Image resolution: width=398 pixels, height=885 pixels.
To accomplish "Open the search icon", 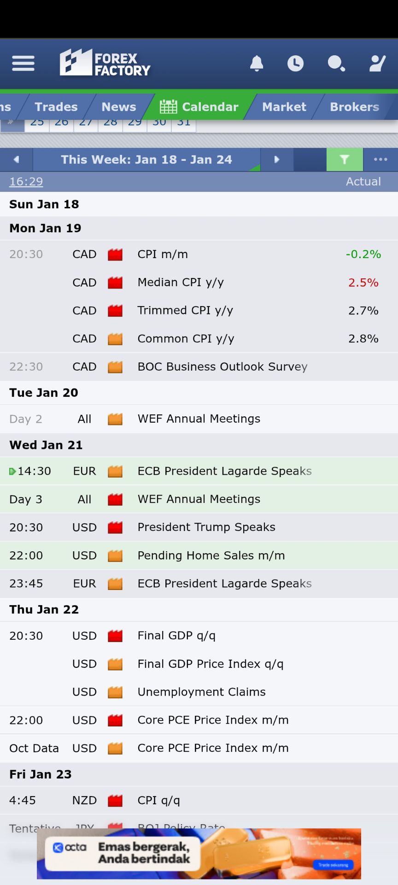I will pyautogui.click(x=336, y=63).
